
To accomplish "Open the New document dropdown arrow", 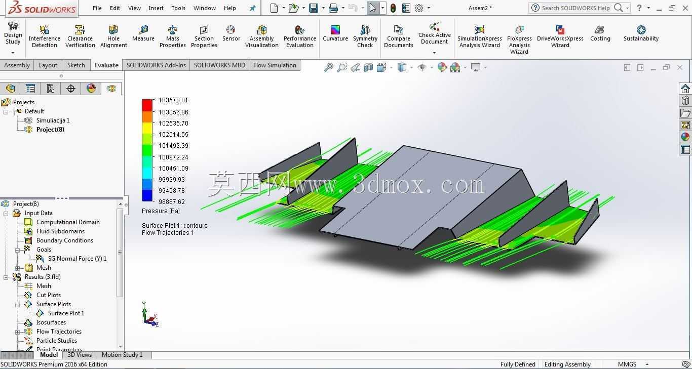I will point(284,8).
